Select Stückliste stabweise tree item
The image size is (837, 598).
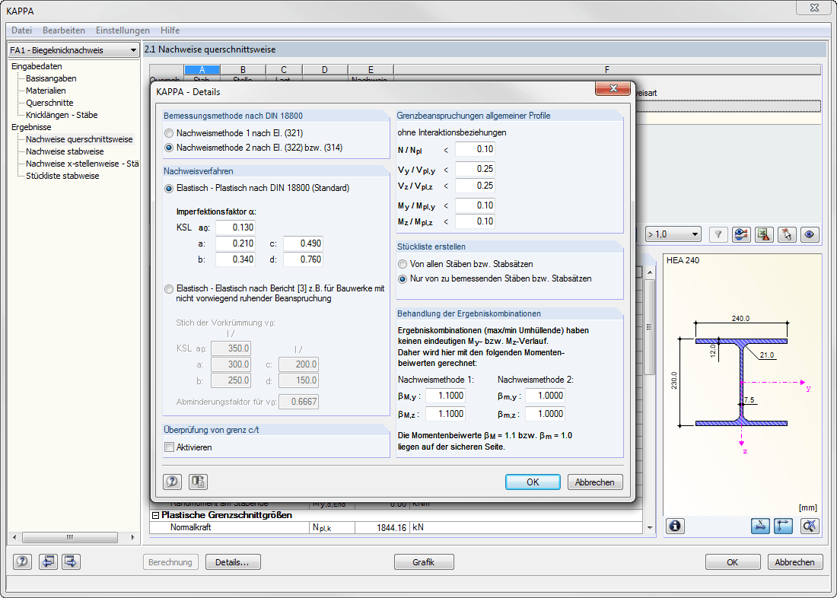pos(62,177)
